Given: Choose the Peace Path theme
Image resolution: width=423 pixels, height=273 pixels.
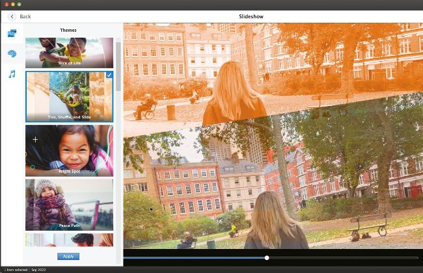Looking at the screenshot, I should click(69, 204).
